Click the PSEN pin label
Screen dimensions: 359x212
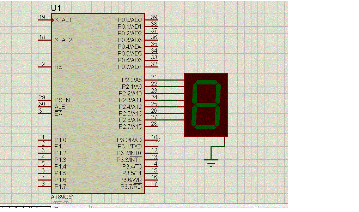pyautogui.click(x=62, y=100)
